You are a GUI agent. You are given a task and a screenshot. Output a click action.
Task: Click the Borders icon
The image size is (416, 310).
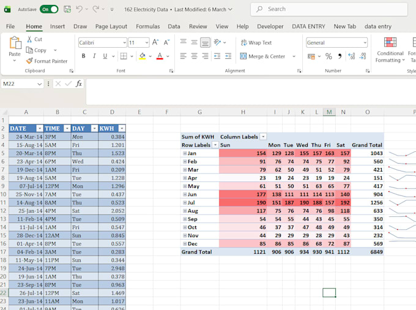coord(124,56)
